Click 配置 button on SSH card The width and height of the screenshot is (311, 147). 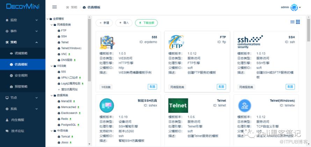pos(290,87)
